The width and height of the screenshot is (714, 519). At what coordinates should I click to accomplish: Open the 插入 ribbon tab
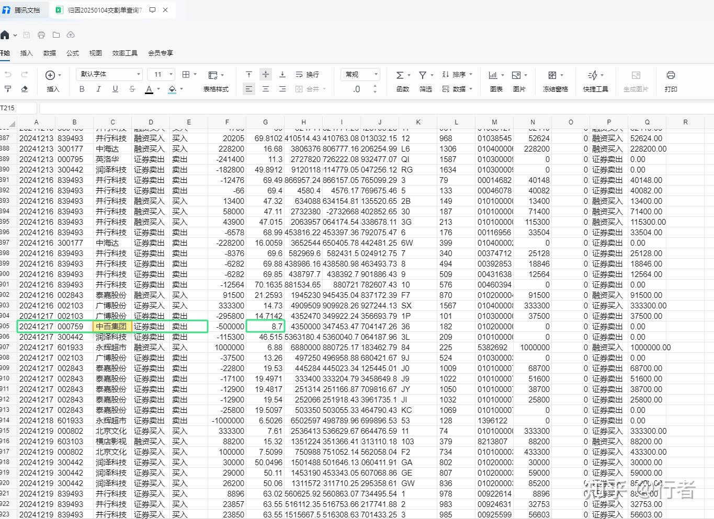click(26, 53)
